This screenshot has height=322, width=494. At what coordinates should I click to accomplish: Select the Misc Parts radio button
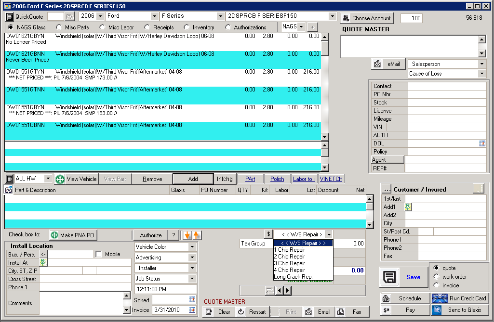pyautogui.click(x=59, y=27)
